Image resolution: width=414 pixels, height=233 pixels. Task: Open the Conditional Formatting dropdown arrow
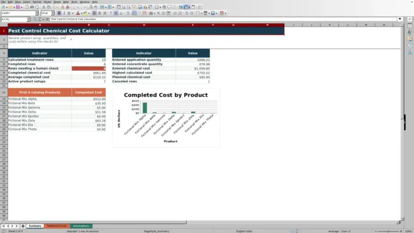225,13
